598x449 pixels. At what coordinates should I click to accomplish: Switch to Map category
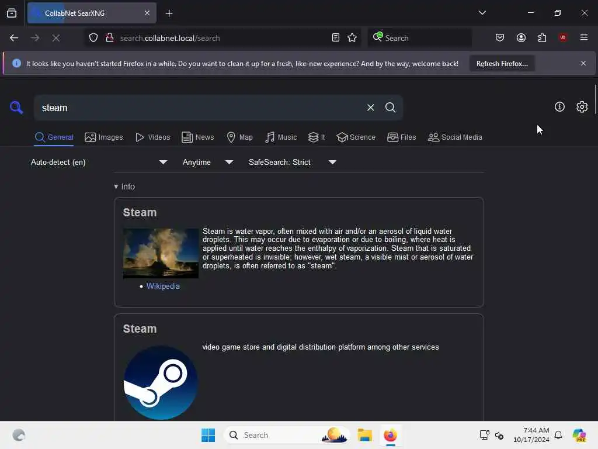click(239, 137)
